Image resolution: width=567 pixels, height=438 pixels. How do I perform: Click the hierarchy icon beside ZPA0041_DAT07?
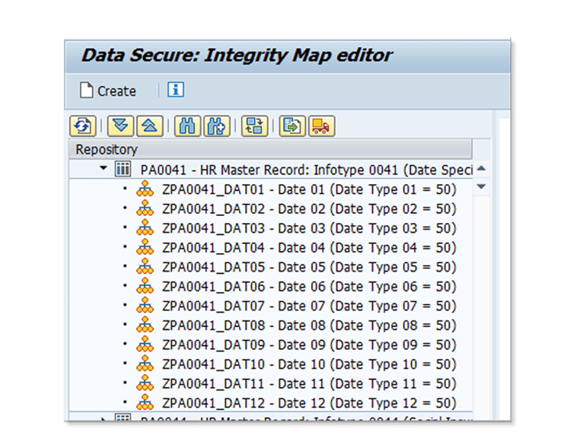click(x=145, y=306)
